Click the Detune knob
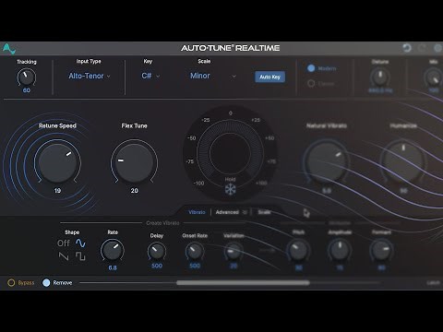The width and height of the screenshot is (443, 332). click(380, 77)
